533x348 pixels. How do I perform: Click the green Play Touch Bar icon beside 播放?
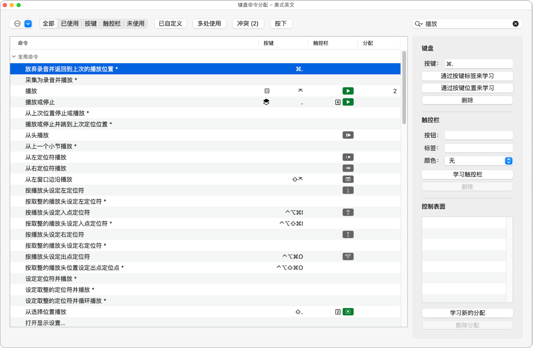click(x=348, y=91)
